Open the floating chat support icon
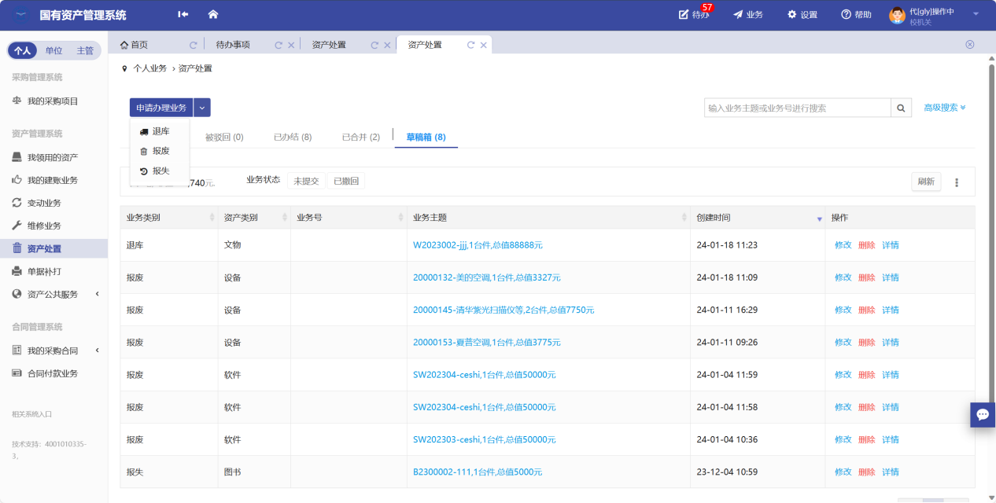Viewport: 996px width, 503px height. click(x=982, y=414)
